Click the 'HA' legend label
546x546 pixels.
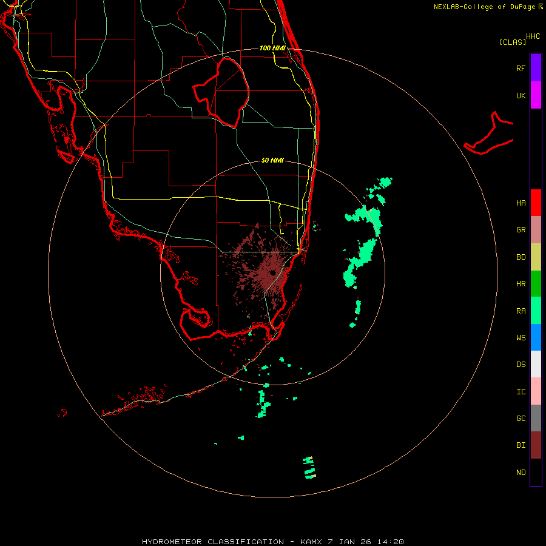click(521, 203)
